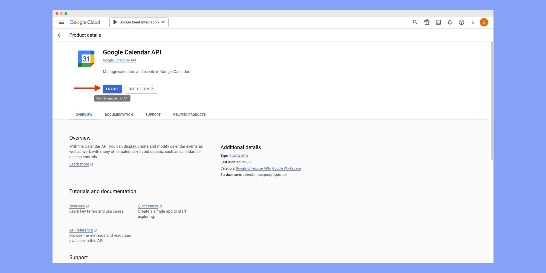Click Try This API
Screen dimensions: 546x273
[x=141, y=89]
